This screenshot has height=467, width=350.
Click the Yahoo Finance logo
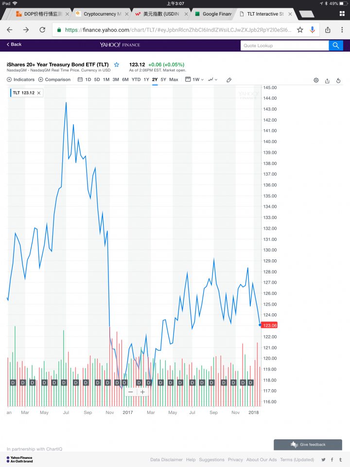tap(120, 45)
